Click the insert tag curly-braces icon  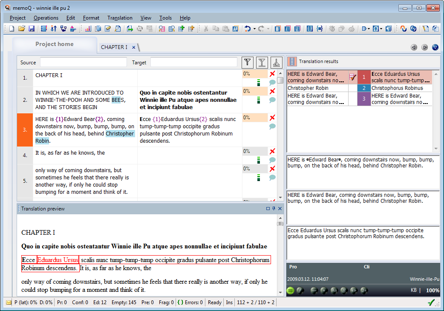tap(309, 29)
